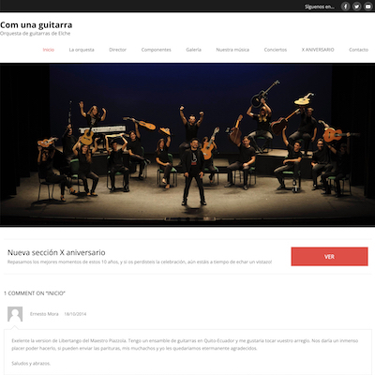Go to the Inicio menu item
Image resolution: width=375 pixels, height=375 pixels.
coord(49,50)
